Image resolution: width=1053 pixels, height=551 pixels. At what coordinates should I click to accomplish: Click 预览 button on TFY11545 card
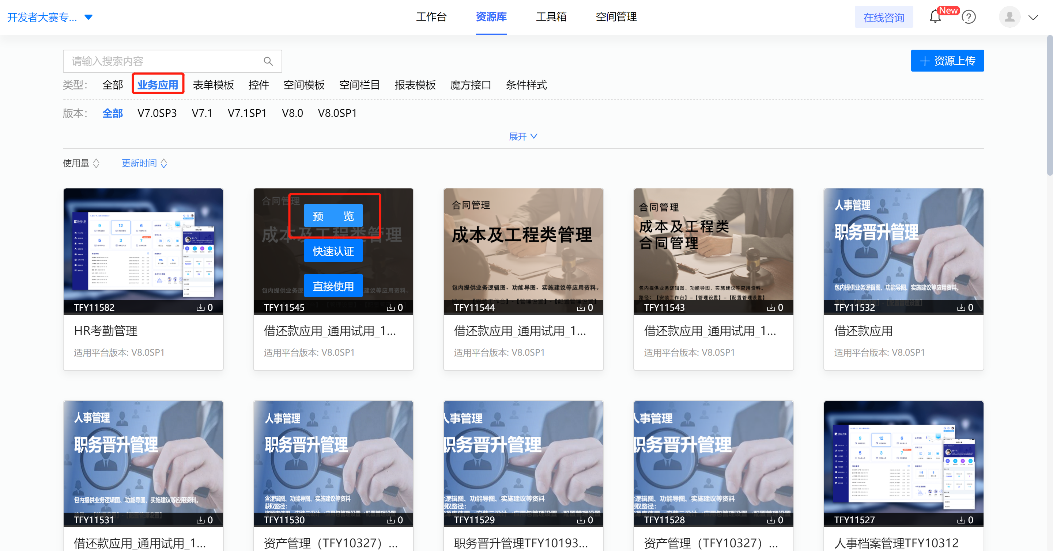[x=333, y=215]
